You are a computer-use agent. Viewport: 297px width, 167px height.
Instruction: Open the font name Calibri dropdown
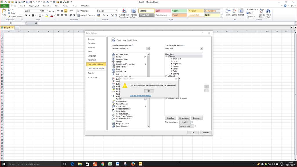[x=40, y=11]
